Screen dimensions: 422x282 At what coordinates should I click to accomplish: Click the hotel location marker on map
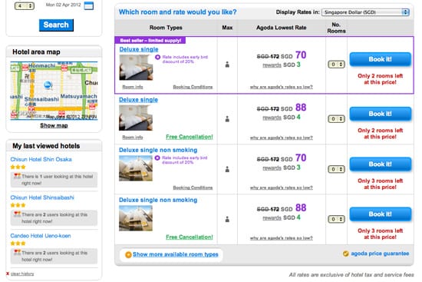tap(48, 85)
